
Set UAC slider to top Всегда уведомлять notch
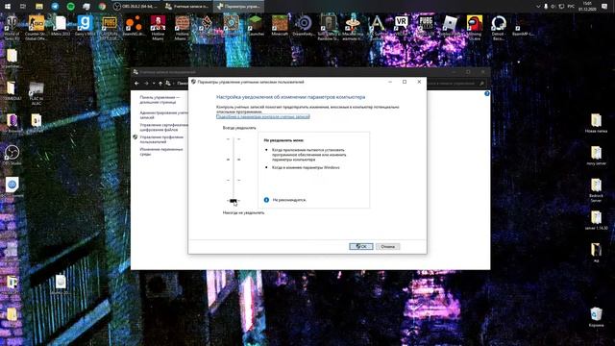234,138
